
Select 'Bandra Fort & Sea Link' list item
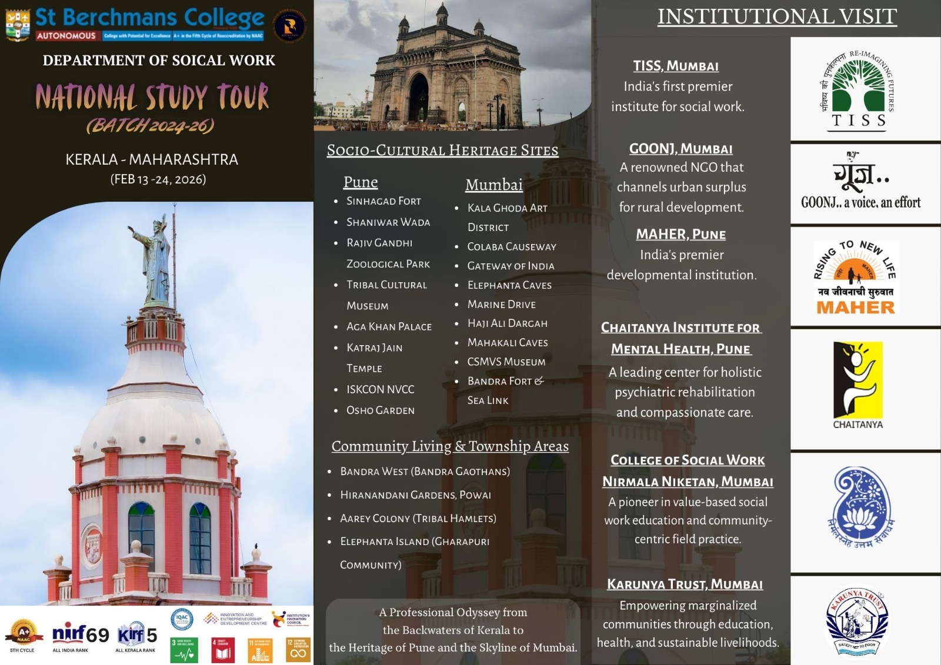[x=506, y=391]
